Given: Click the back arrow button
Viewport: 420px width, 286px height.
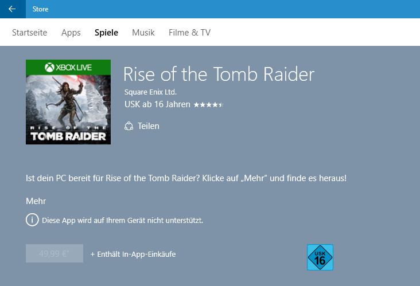Looking at the screenshot, I should (12, 9).
